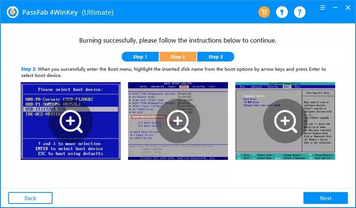
Task: Click the Next button
Action: point(325,198)
